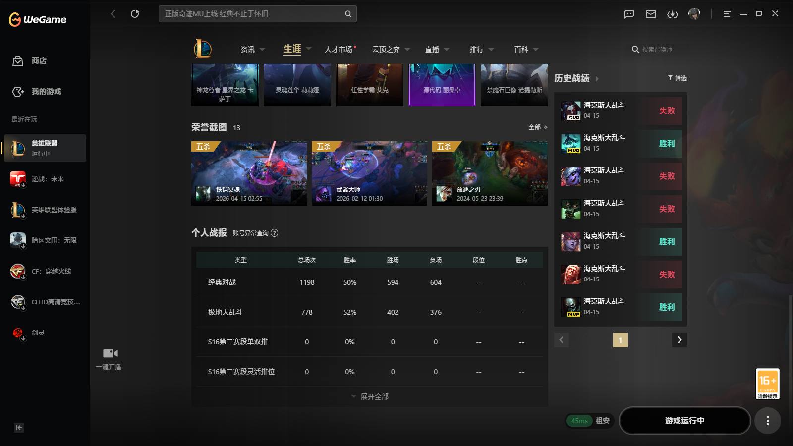Viewport: 793px width, 446px height.
Task: Open the hamburger main menu
Action: pyautogui.click(x=727, y=14)
